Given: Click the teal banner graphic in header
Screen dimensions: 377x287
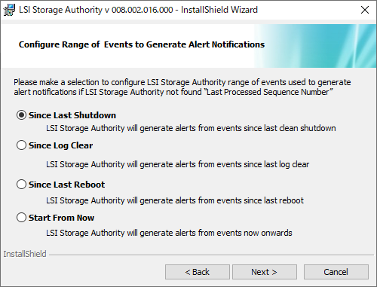Looking at the screenshot, I should pyautogui.click(x=315, y=46).
